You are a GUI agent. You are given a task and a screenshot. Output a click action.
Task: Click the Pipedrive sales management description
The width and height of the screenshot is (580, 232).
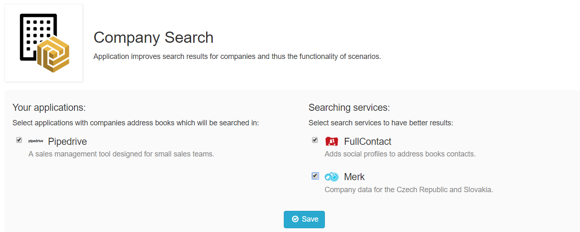[x=121, y=154]
